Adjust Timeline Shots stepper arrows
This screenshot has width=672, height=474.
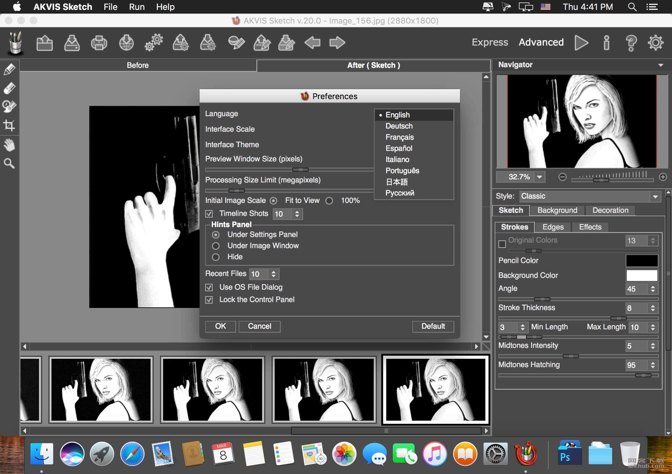(297, 214)
